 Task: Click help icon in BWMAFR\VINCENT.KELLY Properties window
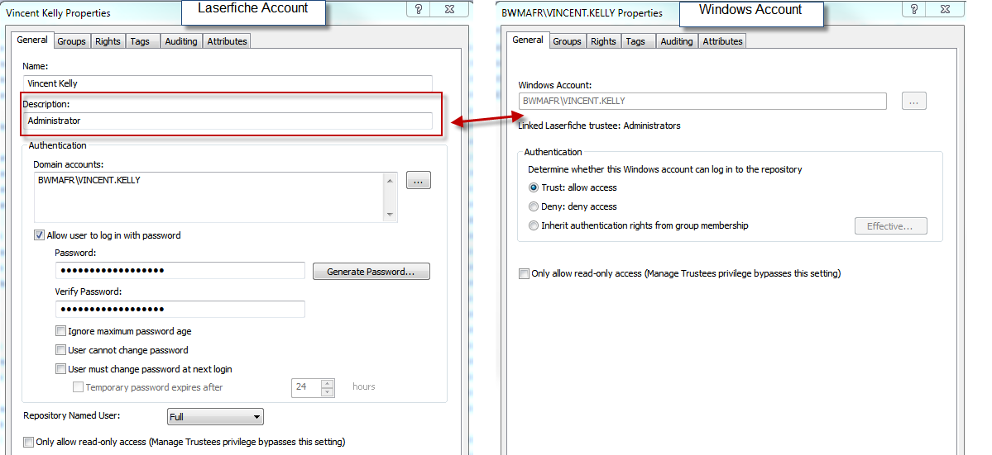(x=914, y=10)
